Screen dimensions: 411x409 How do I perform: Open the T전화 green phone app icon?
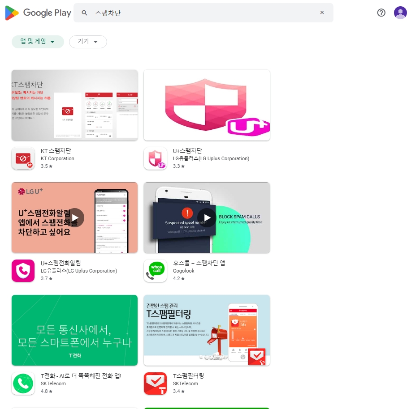tap(23, 383)
